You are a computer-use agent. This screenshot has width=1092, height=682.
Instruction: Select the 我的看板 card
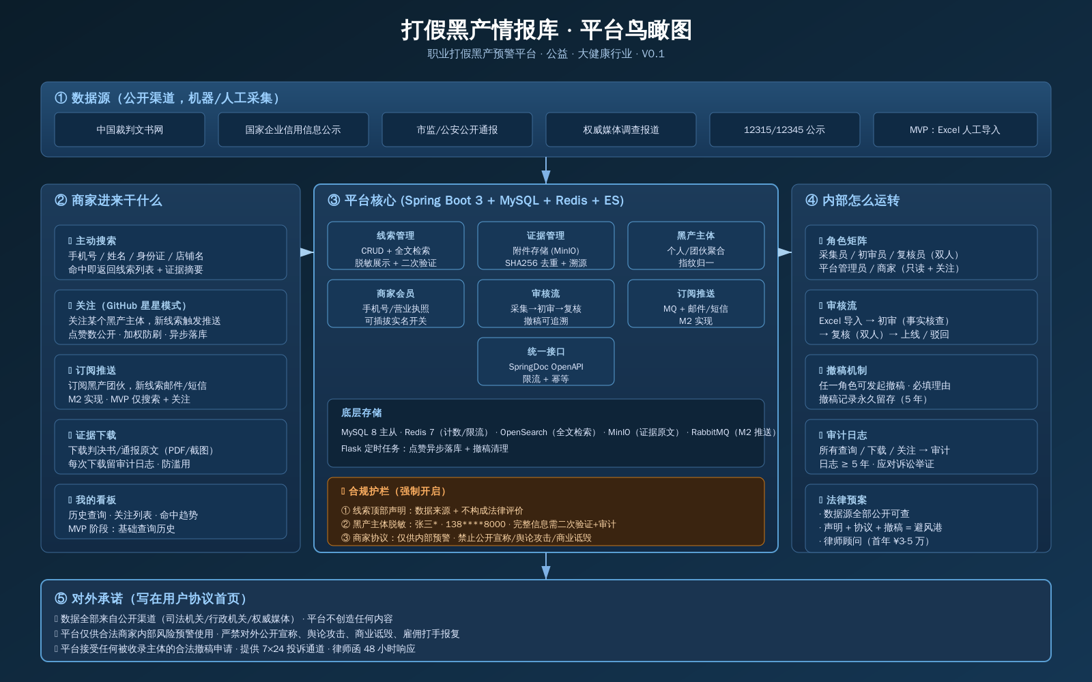click(171, 512)
